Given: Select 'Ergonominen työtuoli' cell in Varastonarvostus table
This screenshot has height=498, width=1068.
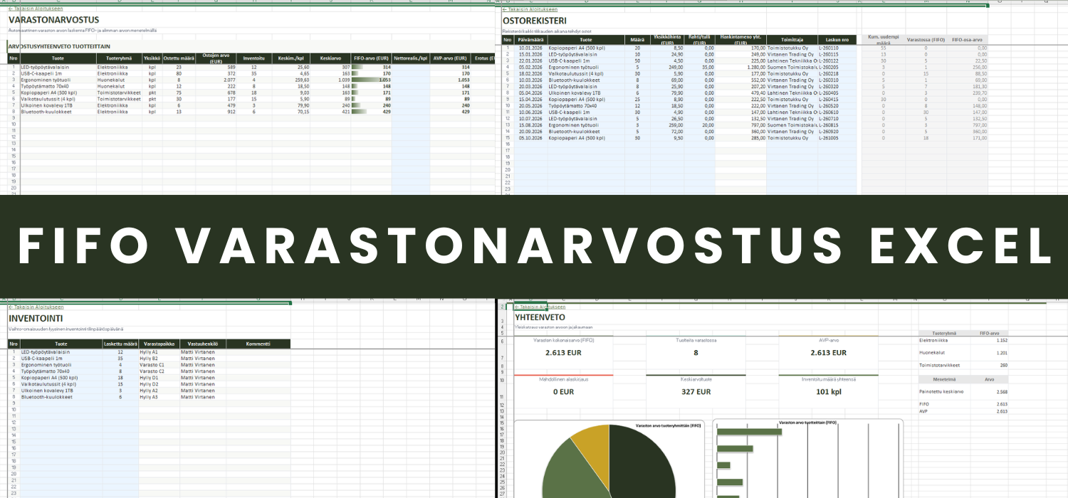Looking at the screenshot, I should [x=51, y=80].
